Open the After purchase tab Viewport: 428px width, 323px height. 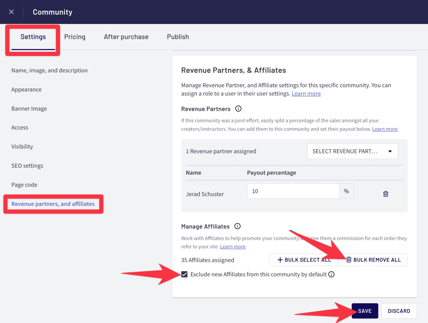click(126, 36)
